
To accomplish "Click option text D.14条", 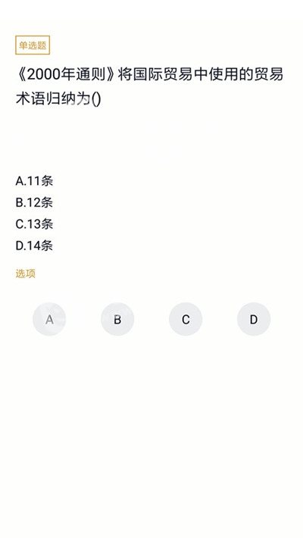I will tap(34, 246).
